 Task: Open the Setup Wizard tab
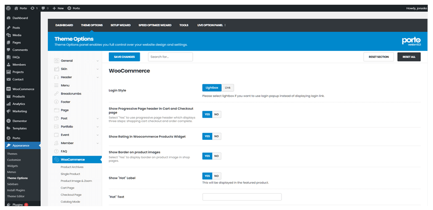(x=121, y=25)
